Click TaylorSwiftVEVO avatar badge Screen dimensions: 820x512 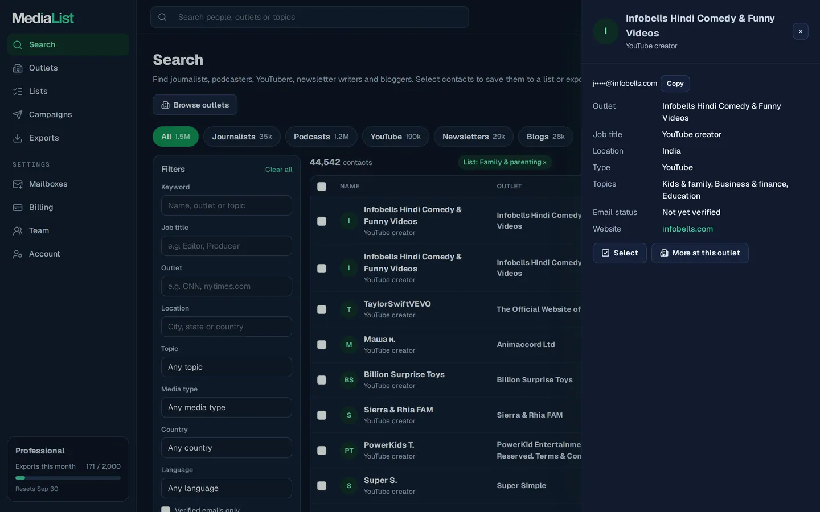(349, 309)
